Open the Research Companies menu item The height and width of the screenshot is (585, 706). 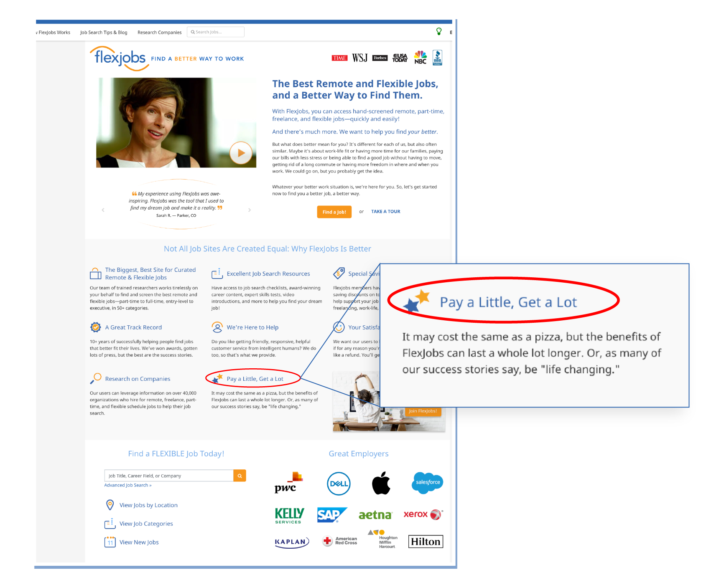pyautogui.click(x=159, y=32)
